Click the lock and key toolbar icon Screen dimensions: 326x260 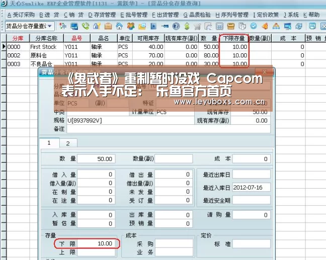point(97,26)
